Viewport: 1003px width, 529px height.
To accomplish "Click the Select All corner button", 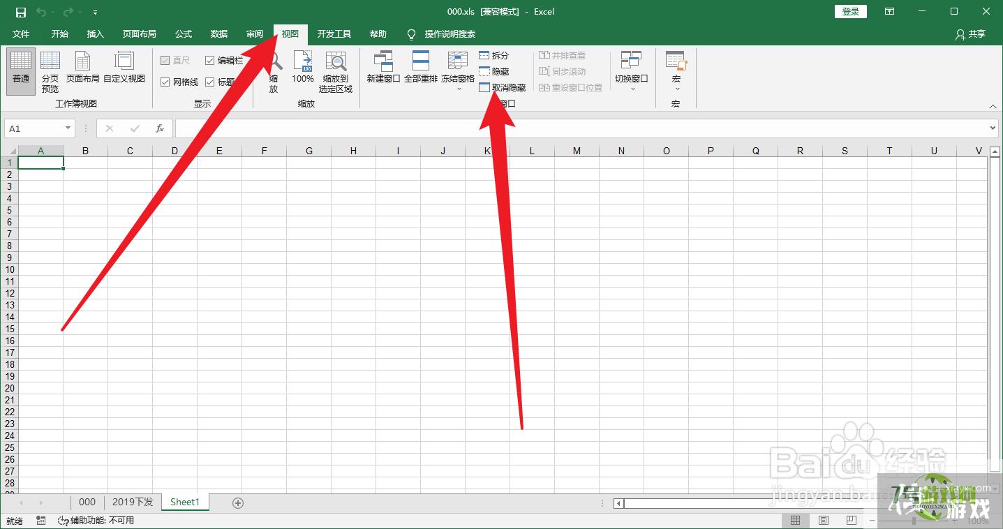I will pos(9,151).
